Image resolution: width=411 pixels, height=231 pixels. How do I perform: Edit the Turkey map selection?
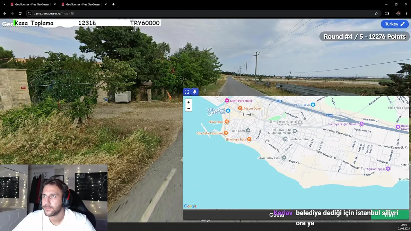coord(395,24)
